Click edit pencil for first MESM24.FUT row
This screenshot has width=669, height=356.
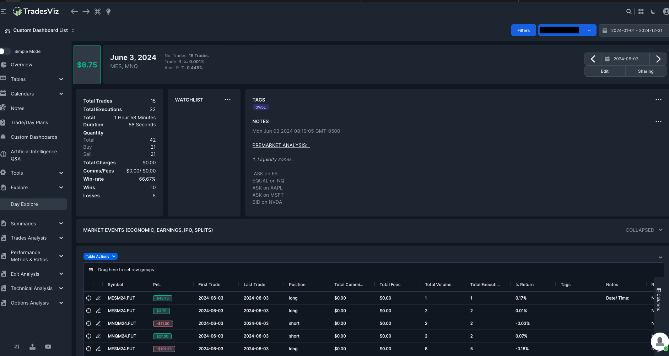click(98, 298)
